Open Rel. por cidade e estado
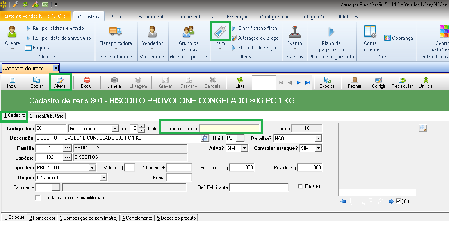 coord(58,28)
